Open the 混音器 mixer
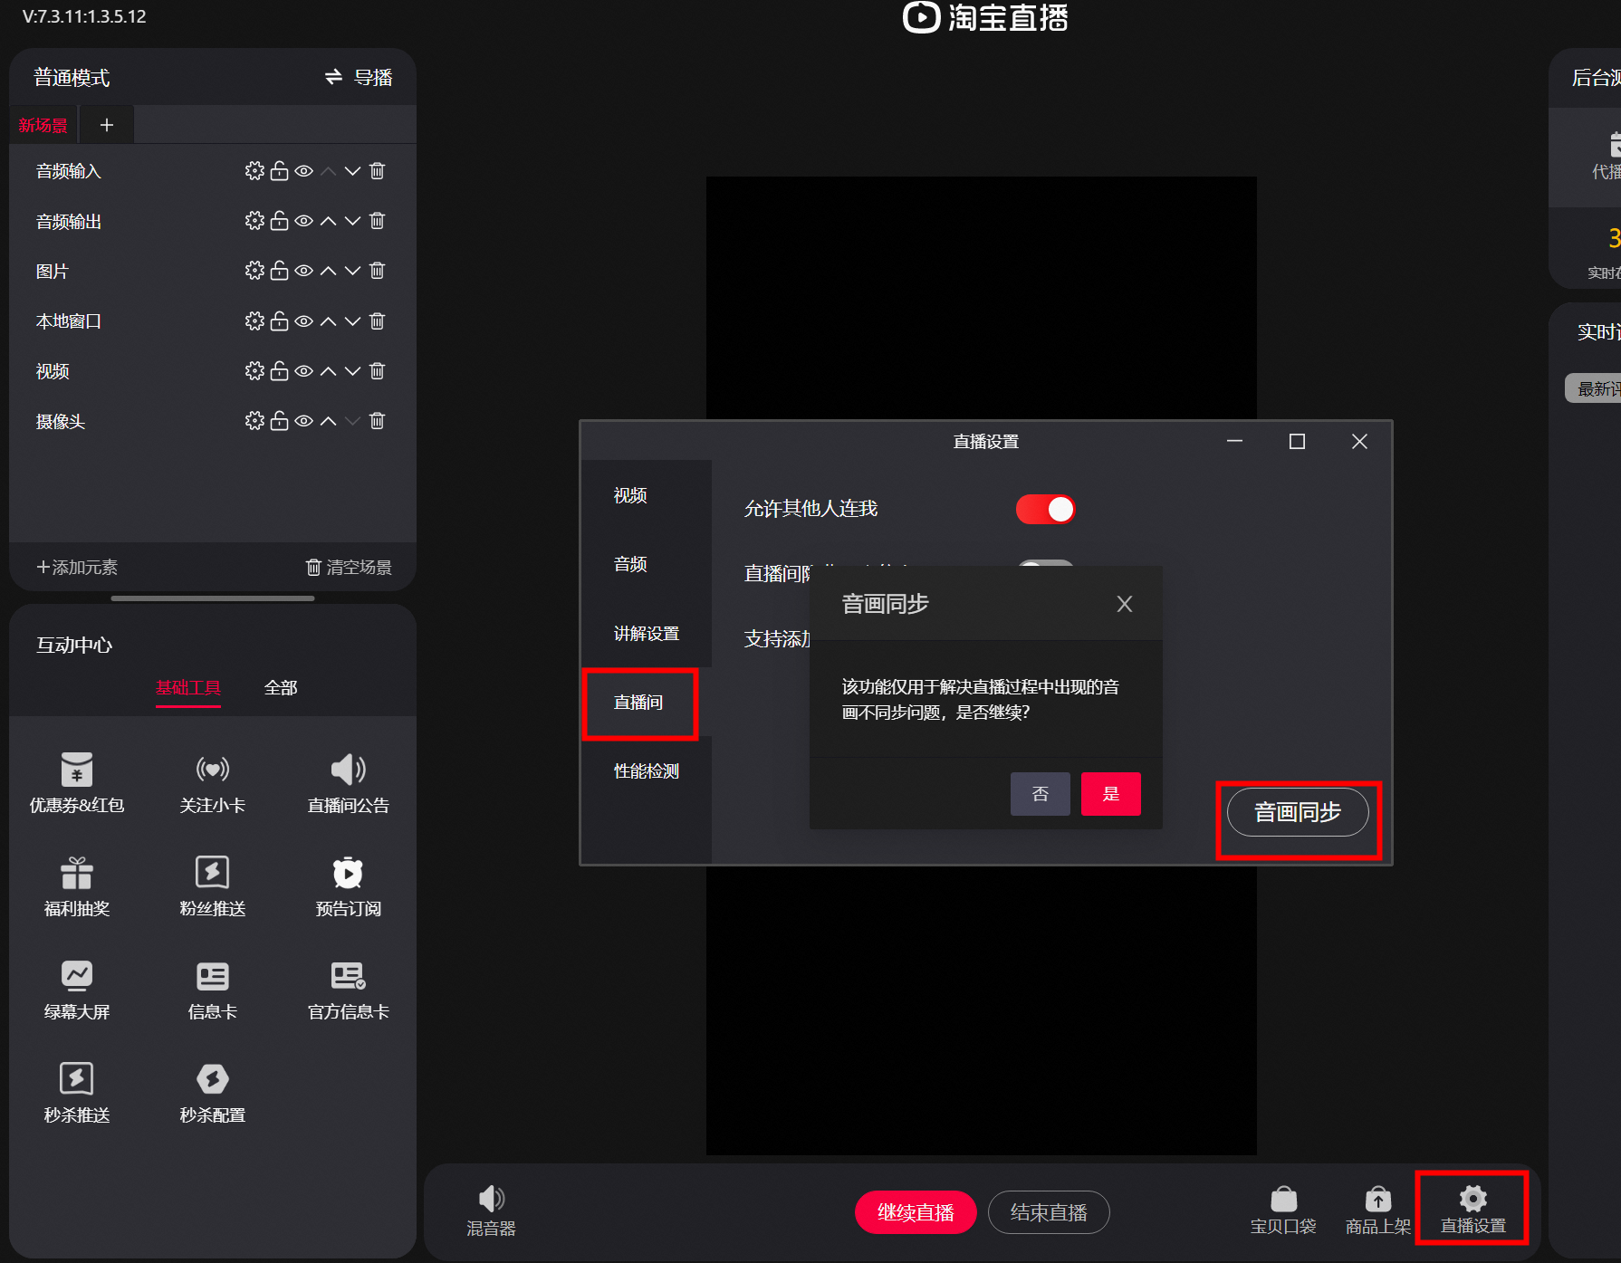The width and height of the screenshot is (1621, 1263). coord(491,1211)
